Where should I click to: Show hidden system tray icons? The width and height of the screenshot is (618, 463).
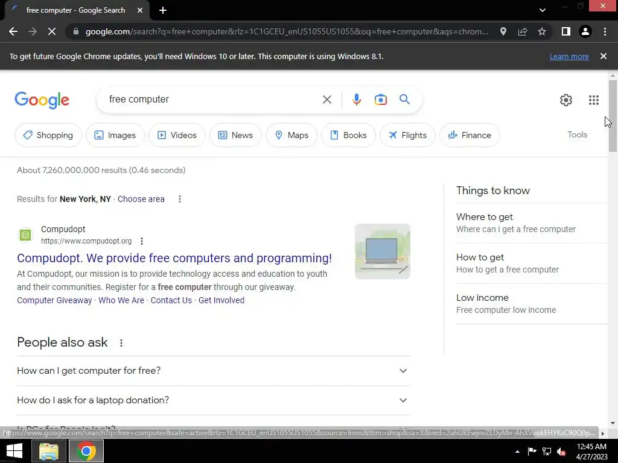click(517, 452)
